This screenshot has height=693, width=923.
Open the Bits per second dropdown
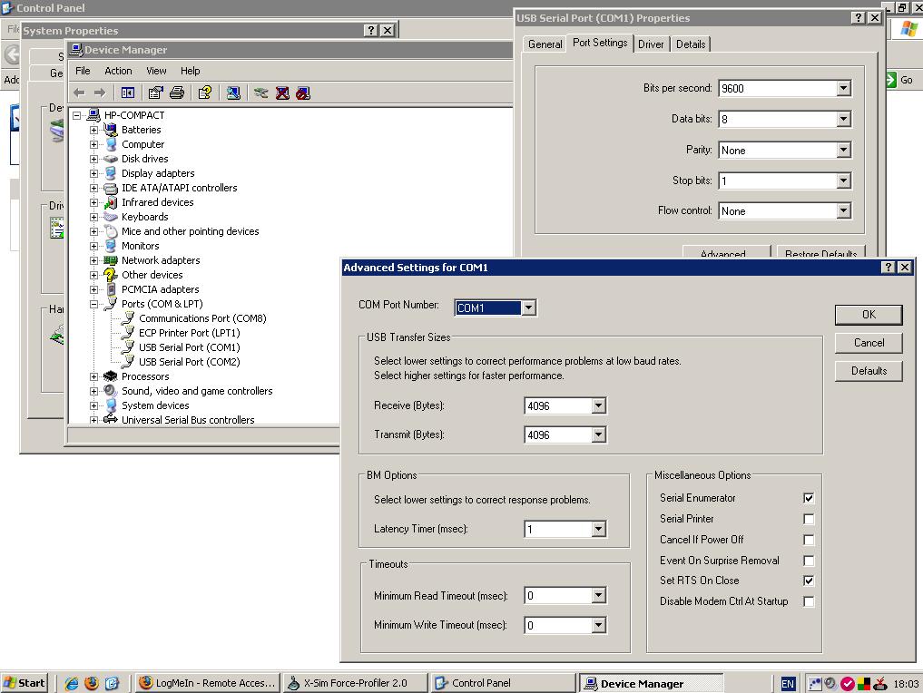click(x=843, y=88)
